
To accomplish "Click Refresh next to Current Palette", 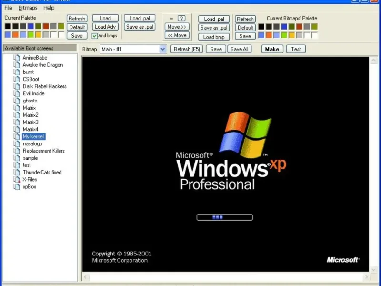I will click(77, 19).
